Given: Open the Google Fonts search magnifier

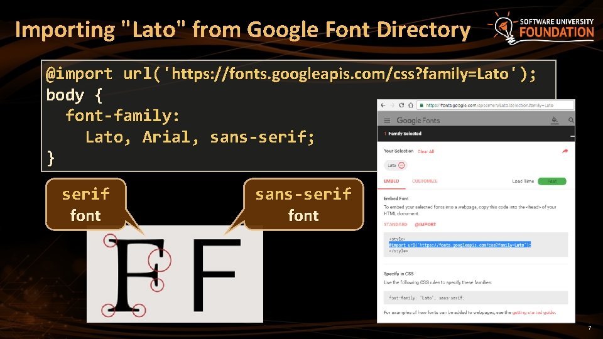Looking at the screenshot, I should click(x=571, y=121).
